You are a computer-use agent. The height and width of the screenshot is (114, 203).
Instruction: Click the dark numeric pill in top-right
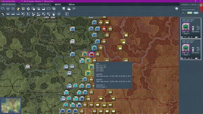pyautogui.click(x=183, y=13)
